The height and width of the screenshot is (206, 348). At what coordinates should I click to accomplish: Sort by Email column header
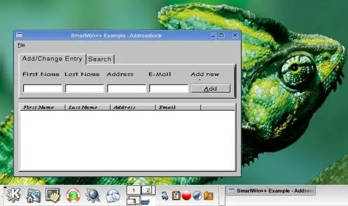tap(178, 107)
